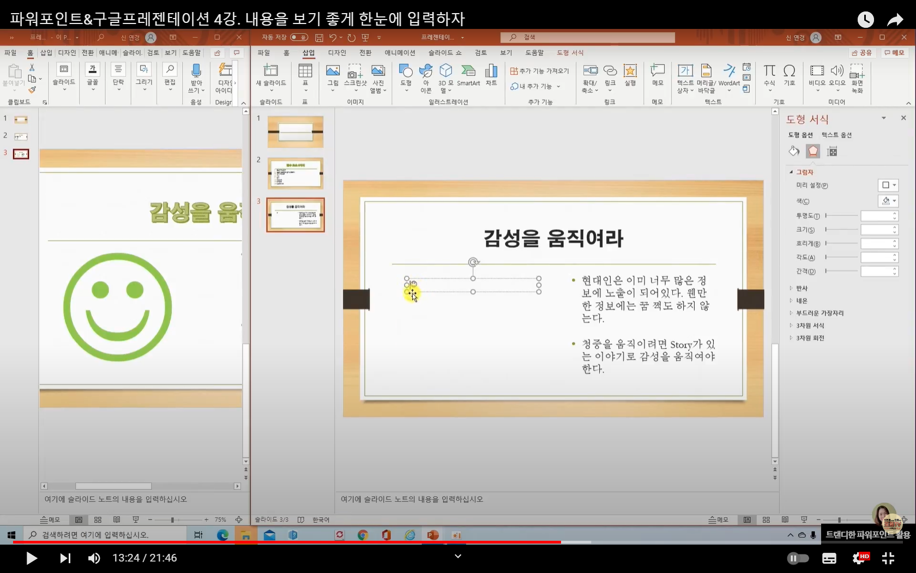Insert a 3D Model (3D 모델)
Screen dimensions: 916x573
445,77
